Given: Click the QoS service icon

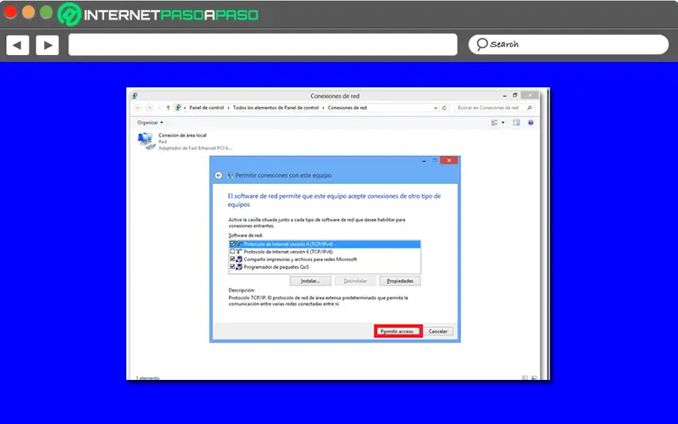Looking at the screenshot, I should [239, 267].
